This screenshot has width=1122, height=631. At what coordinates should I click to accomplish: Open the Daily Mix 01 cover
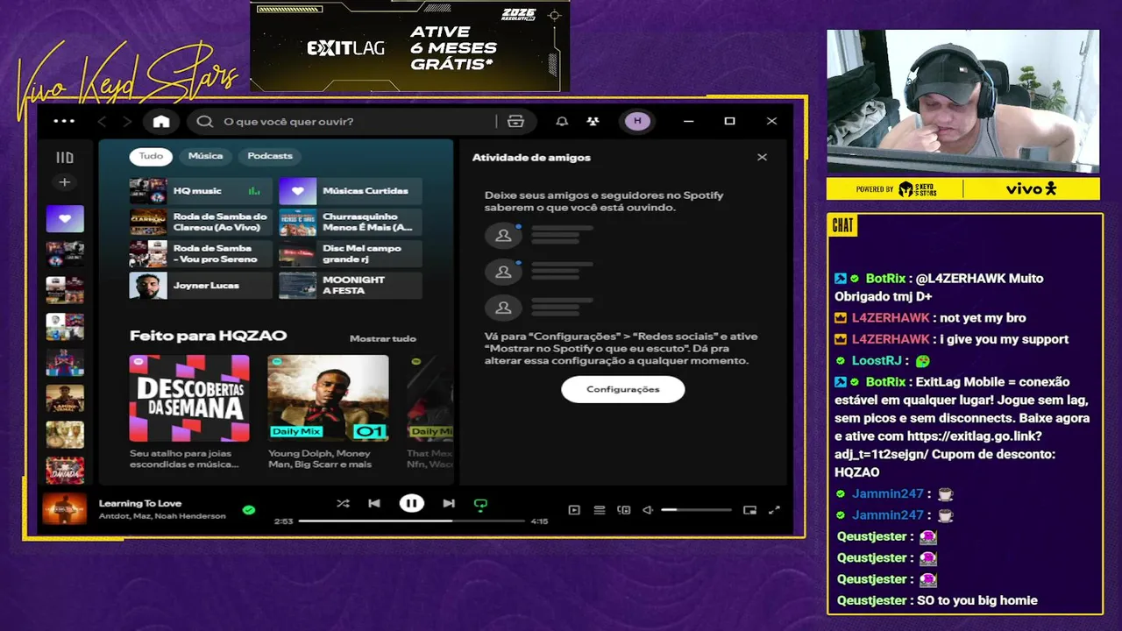tap(328, 398)
